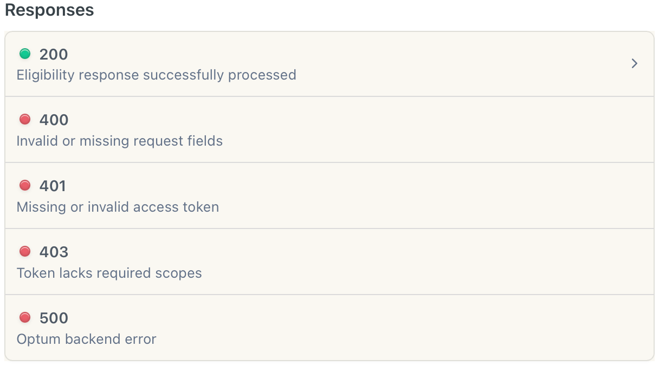659x366 pixels.
Task: Select the 500 response code label
Action: click(54, 318)
